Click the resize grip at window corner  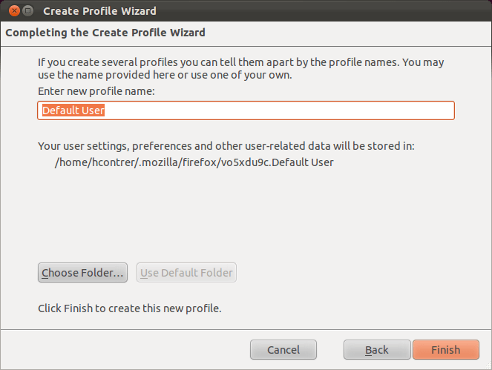coord(488,366)
